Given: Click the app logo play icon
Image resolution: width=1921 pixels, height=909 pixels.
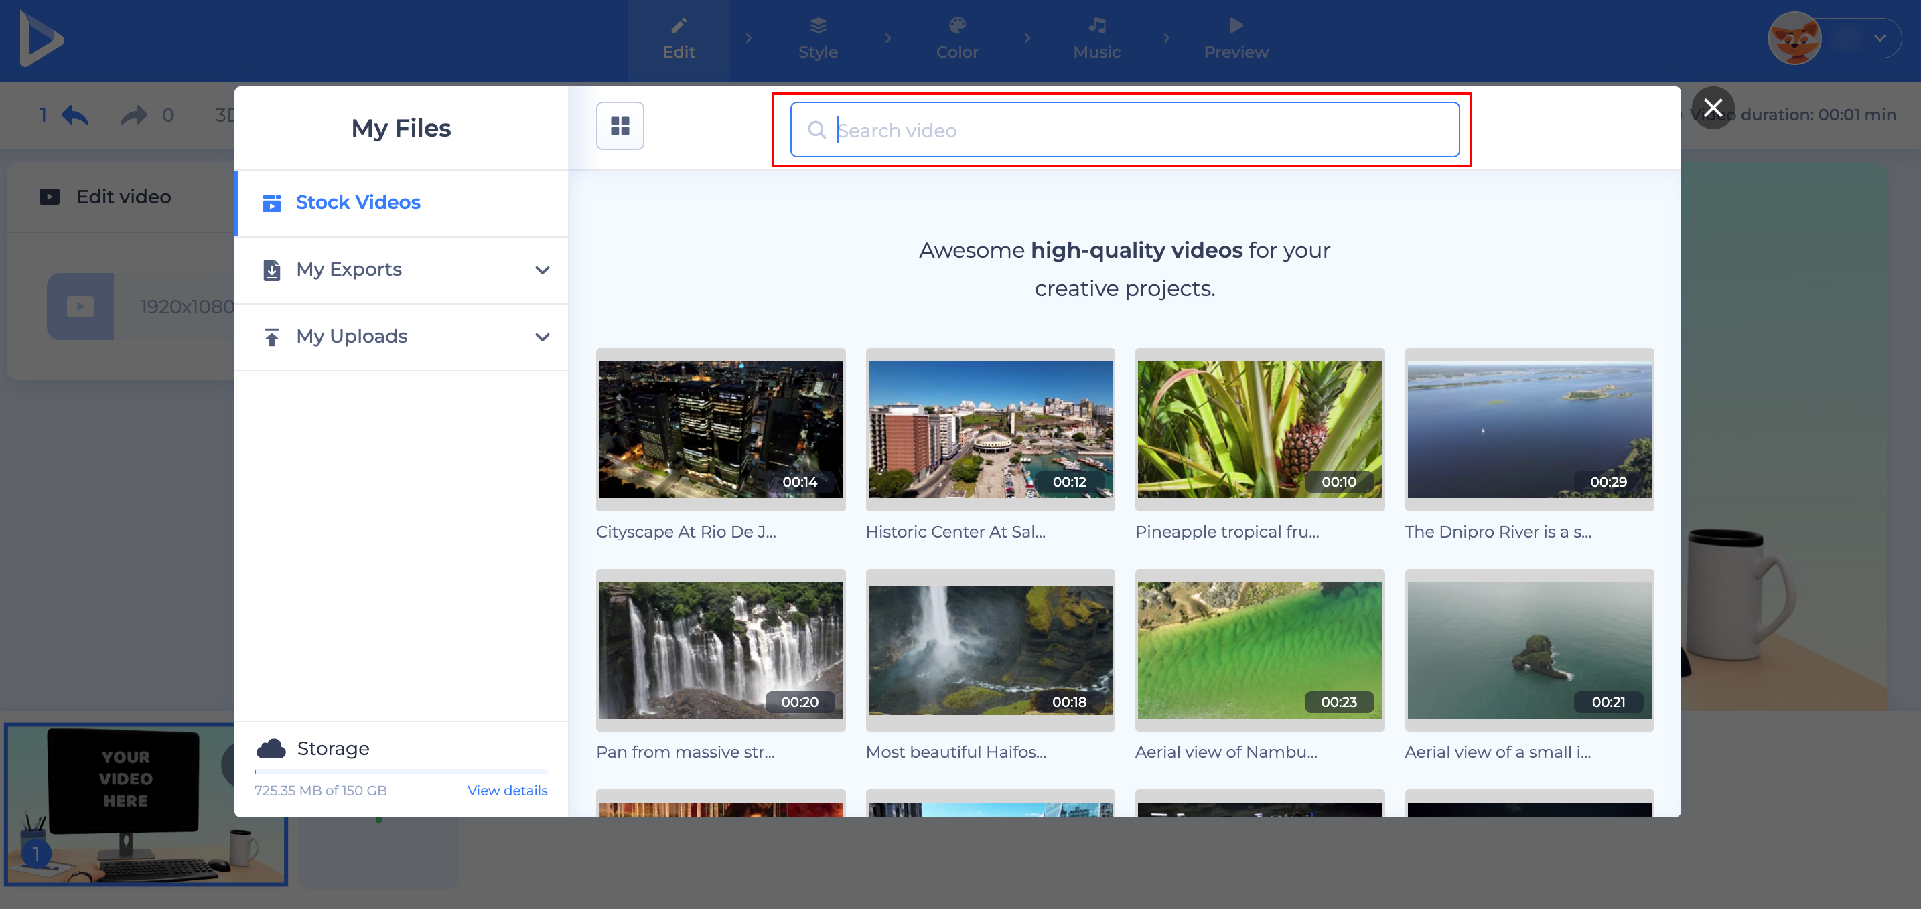Looking at the screenshot, I should pos(41,39).
